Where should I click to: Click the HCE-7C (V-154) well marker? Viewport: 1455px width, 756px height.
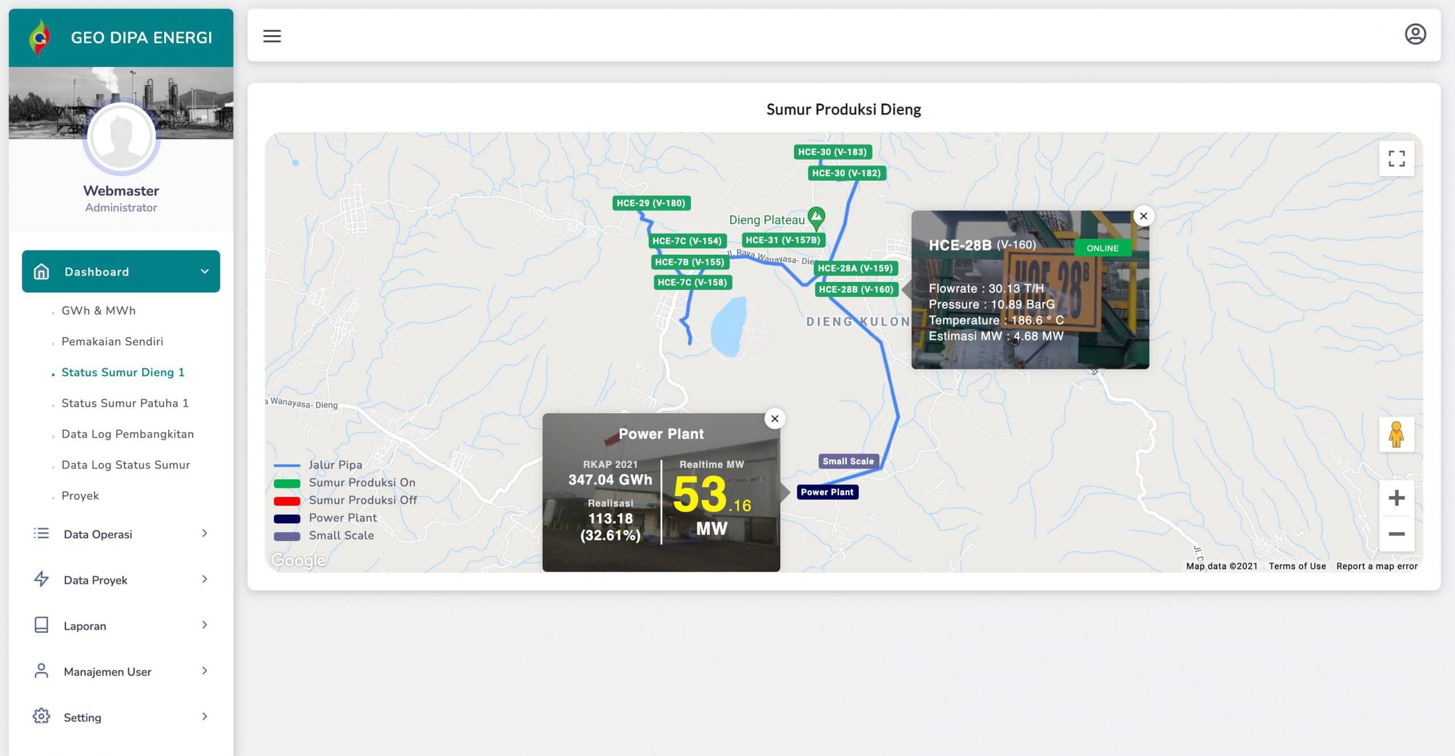point(687,241)
